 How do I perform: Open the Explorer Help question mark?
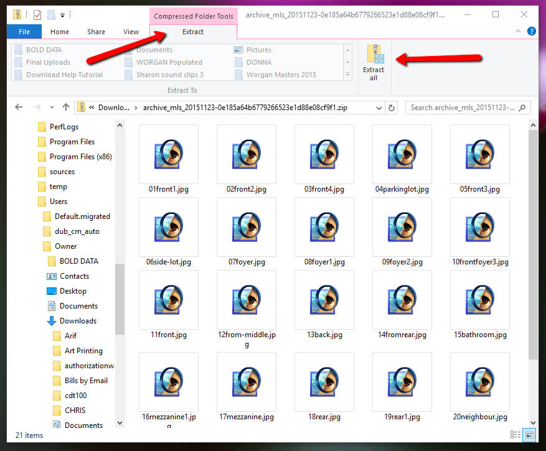[531, 31]
